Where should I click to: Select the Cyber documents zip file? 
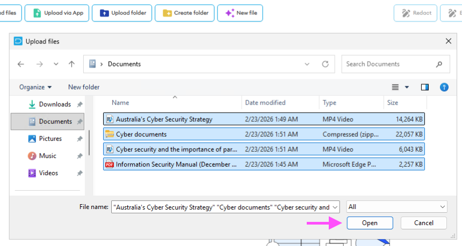tap(264, 135)
